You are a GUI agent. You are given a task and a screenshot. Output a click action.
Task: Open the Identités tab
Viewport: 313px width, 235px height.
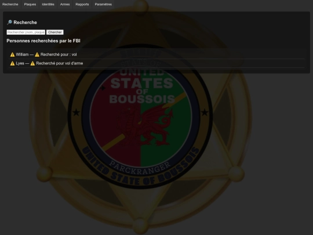[x=48, y=5]
